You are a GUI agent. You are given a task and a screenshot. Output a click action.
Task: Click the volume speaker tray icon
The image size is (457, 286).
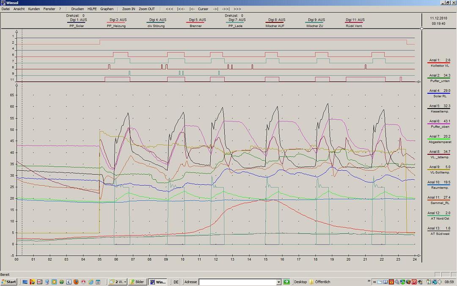tap(440, 282)
